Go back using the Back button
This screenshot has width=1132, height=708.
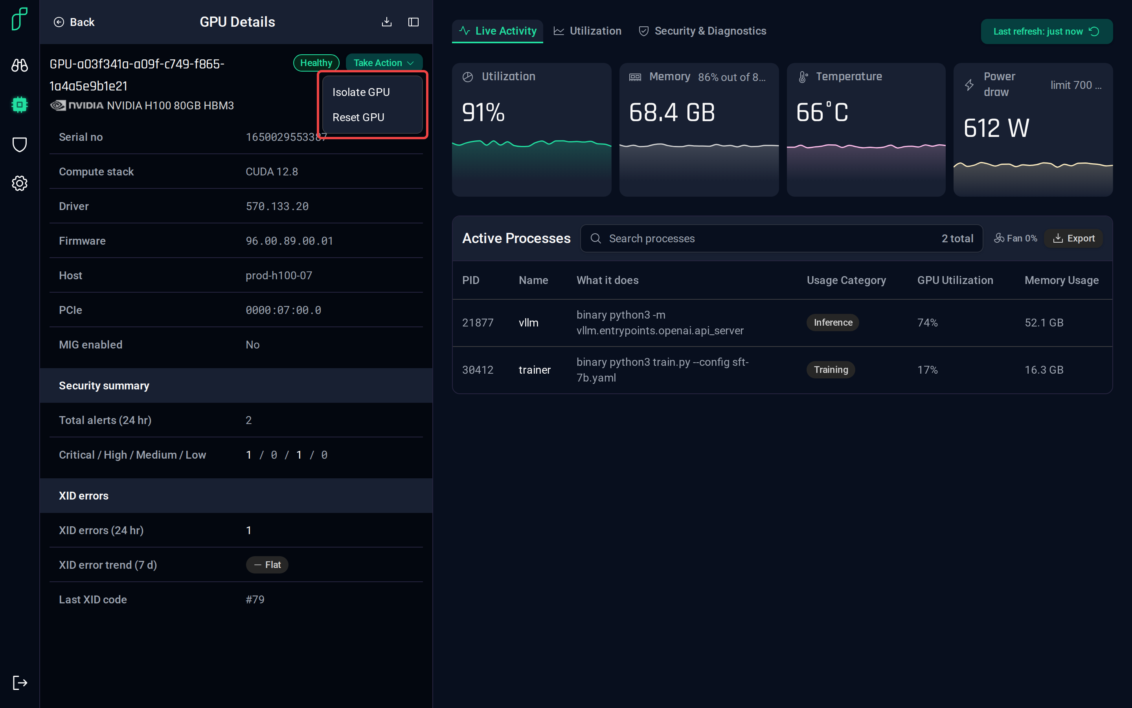tap(74, 22)
